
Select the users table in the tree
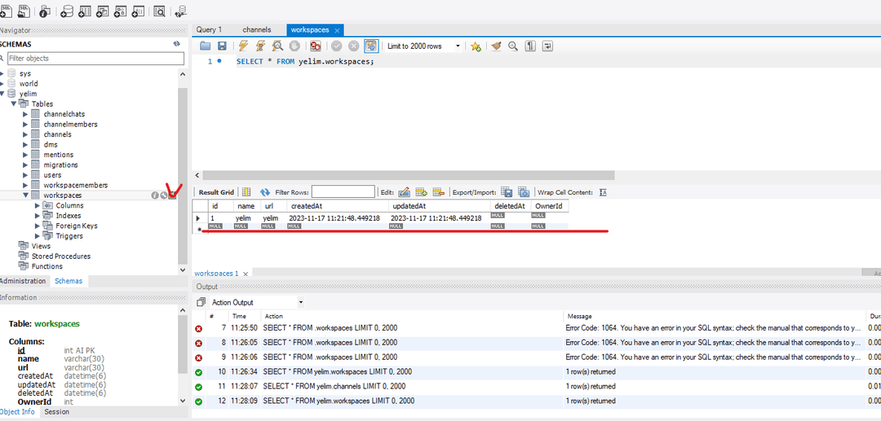tap(52, 175)
